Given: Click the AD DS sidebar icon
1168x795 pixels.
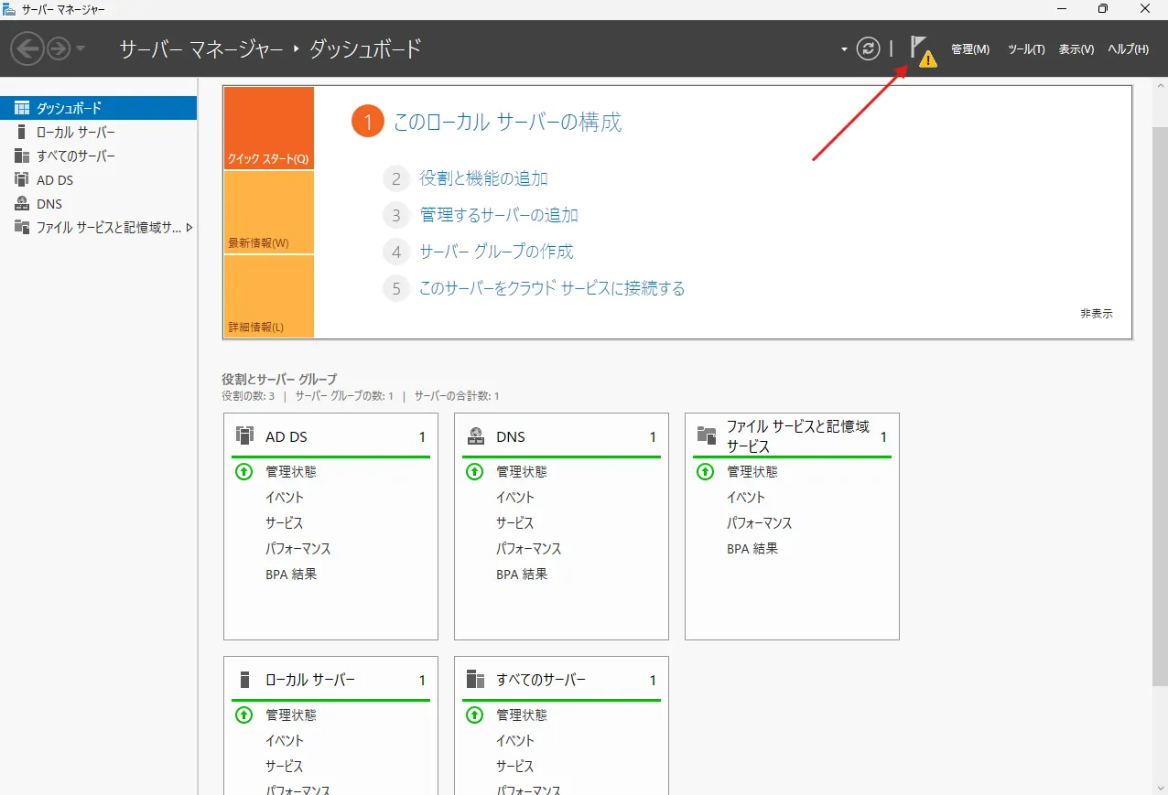Looking at the screenshot, I should click(22, 180).
